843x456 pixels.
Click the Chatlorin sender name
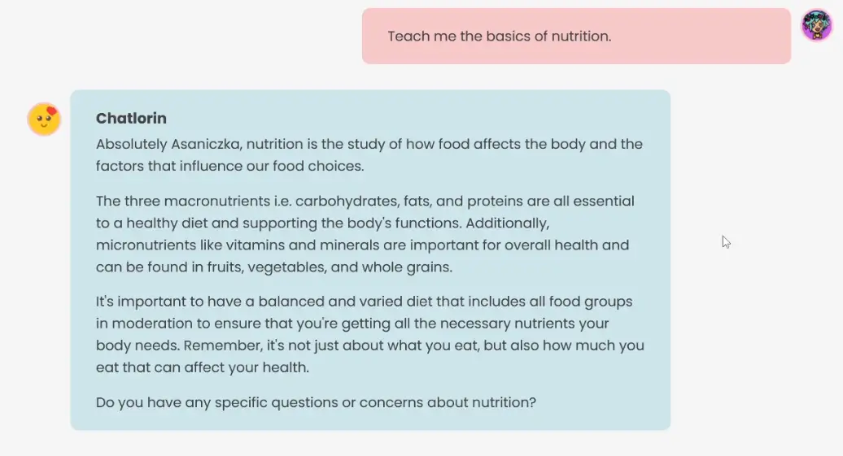point(131,118)
